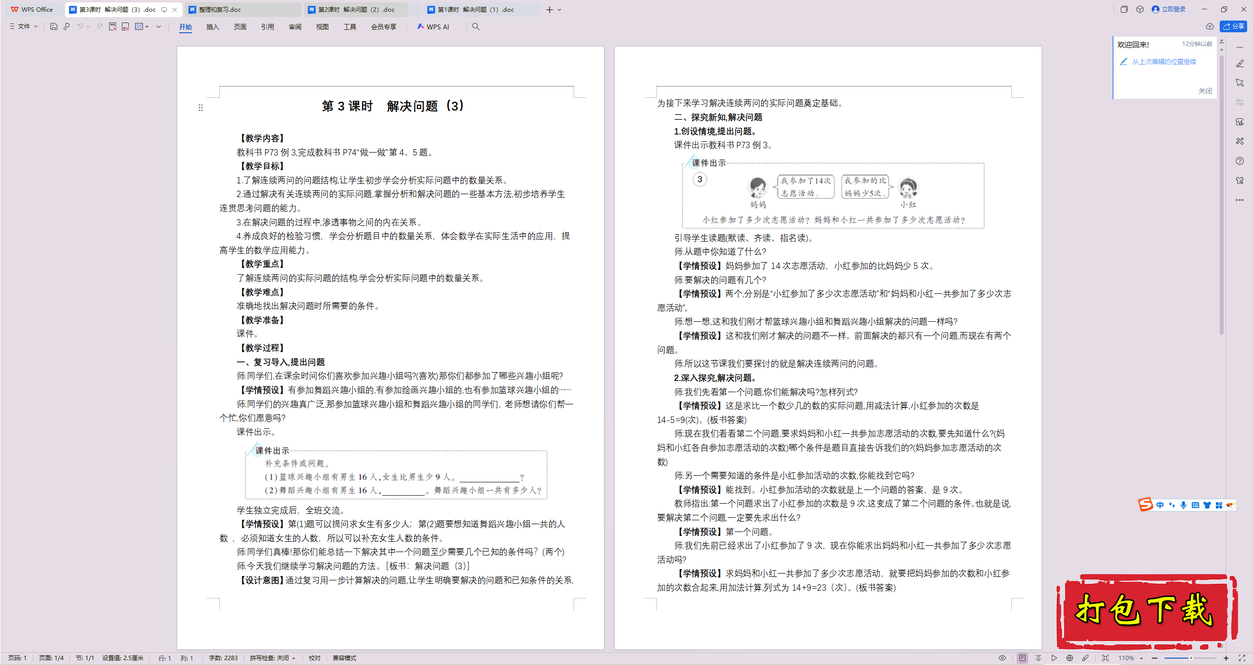Open a new tab with the plus button
This screenshot has width=1253, height=665.
click(x=550, y=10)
